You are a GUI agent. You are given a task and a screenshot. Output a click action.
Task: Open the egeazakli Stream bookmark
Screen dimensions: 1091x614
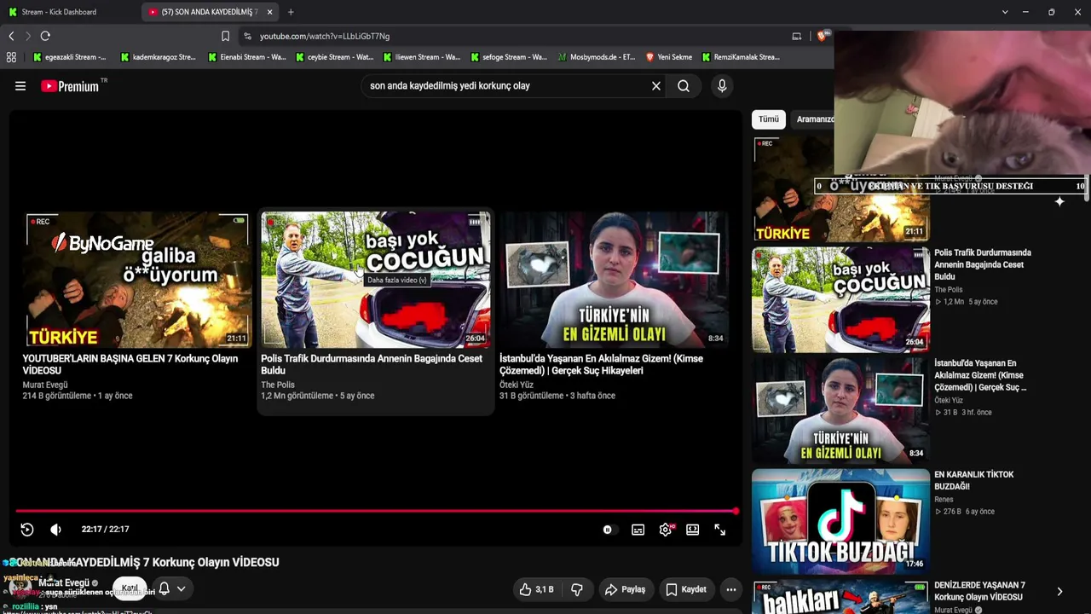70,57
